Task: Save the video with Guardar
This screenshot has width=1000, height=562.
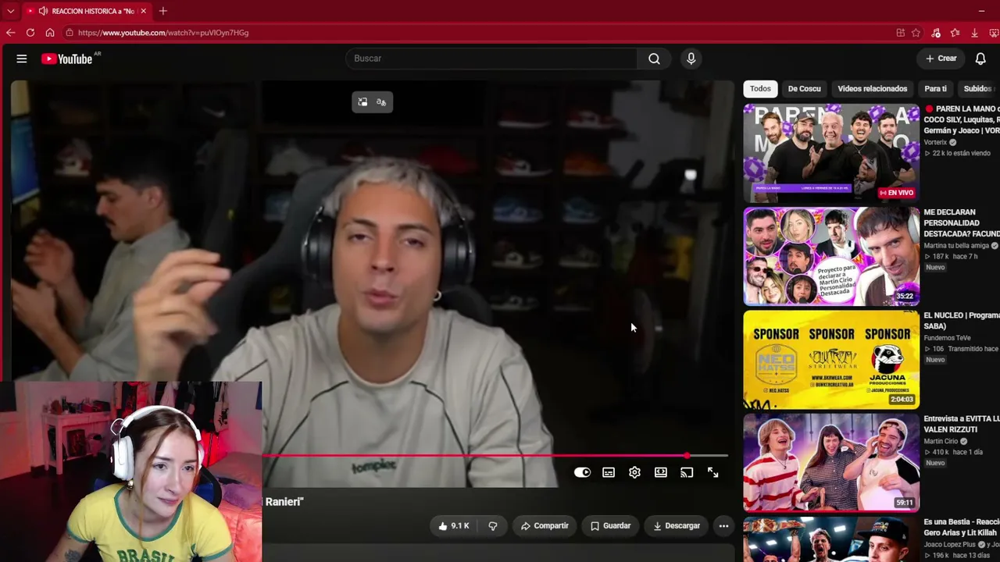Action: point(610,526)
